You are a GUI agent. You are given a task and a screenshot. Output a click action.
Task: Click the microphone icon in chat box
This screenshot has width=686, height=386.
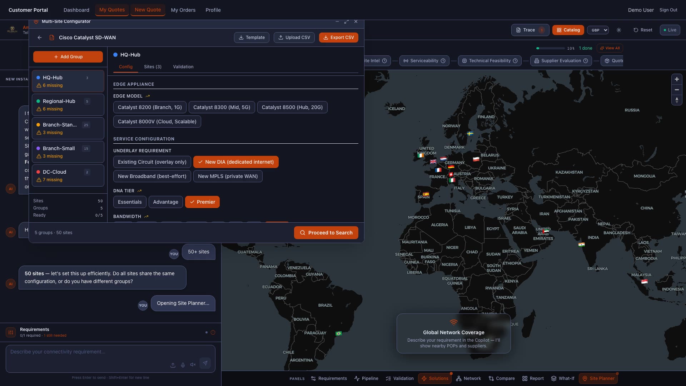coord(183,365)
